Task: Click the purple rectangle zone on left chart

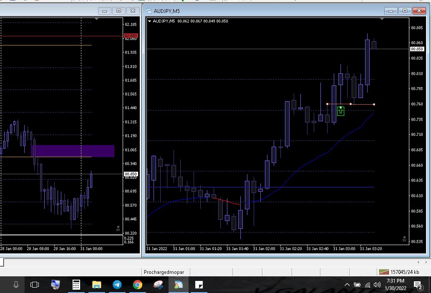Action: [x=73, y=151]
